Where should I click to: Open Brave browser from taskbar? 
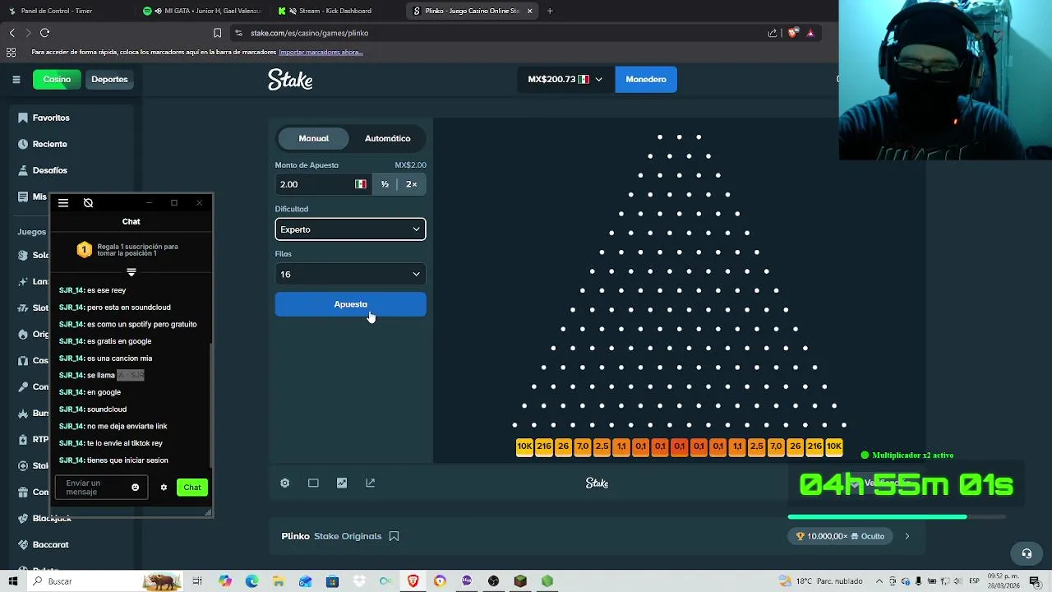click(413, 581)
